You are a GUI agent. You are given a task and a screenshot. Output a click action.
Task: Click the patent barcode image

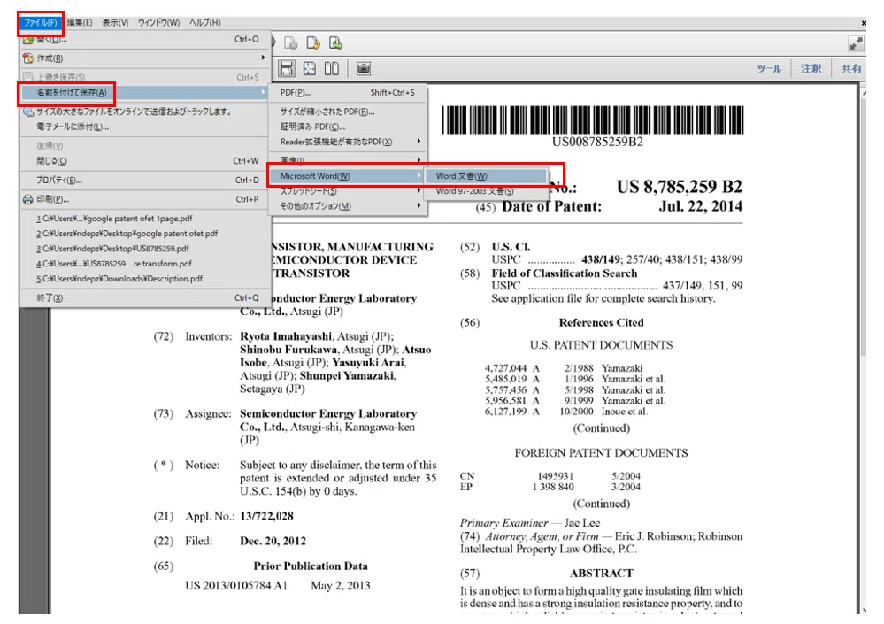click(x=593, y=120)
